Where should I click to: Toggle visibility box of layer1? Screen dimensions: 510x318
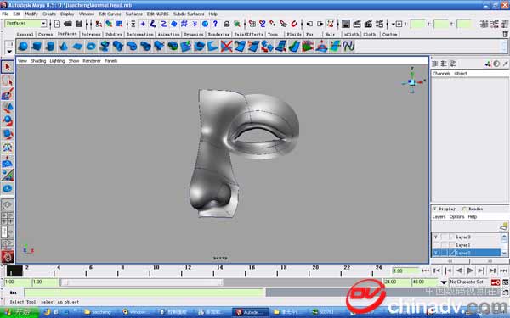pyautogui.click(x=436, y=245)
